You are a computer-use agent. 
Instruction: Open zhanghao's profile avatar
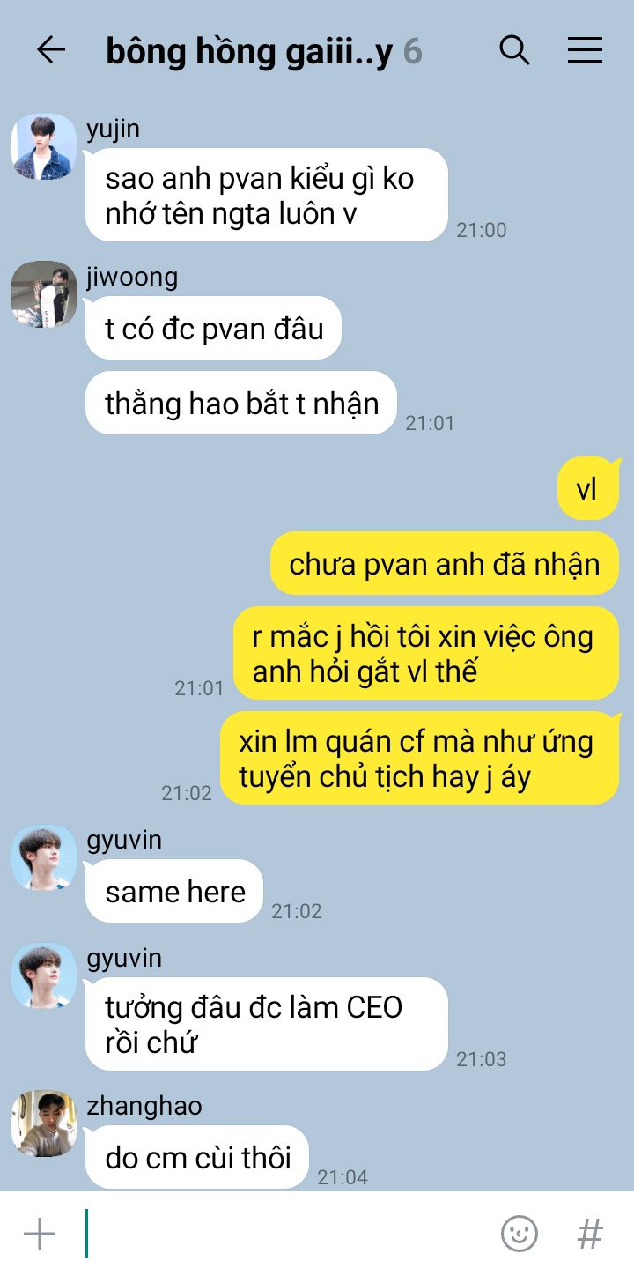point(43,1124)
